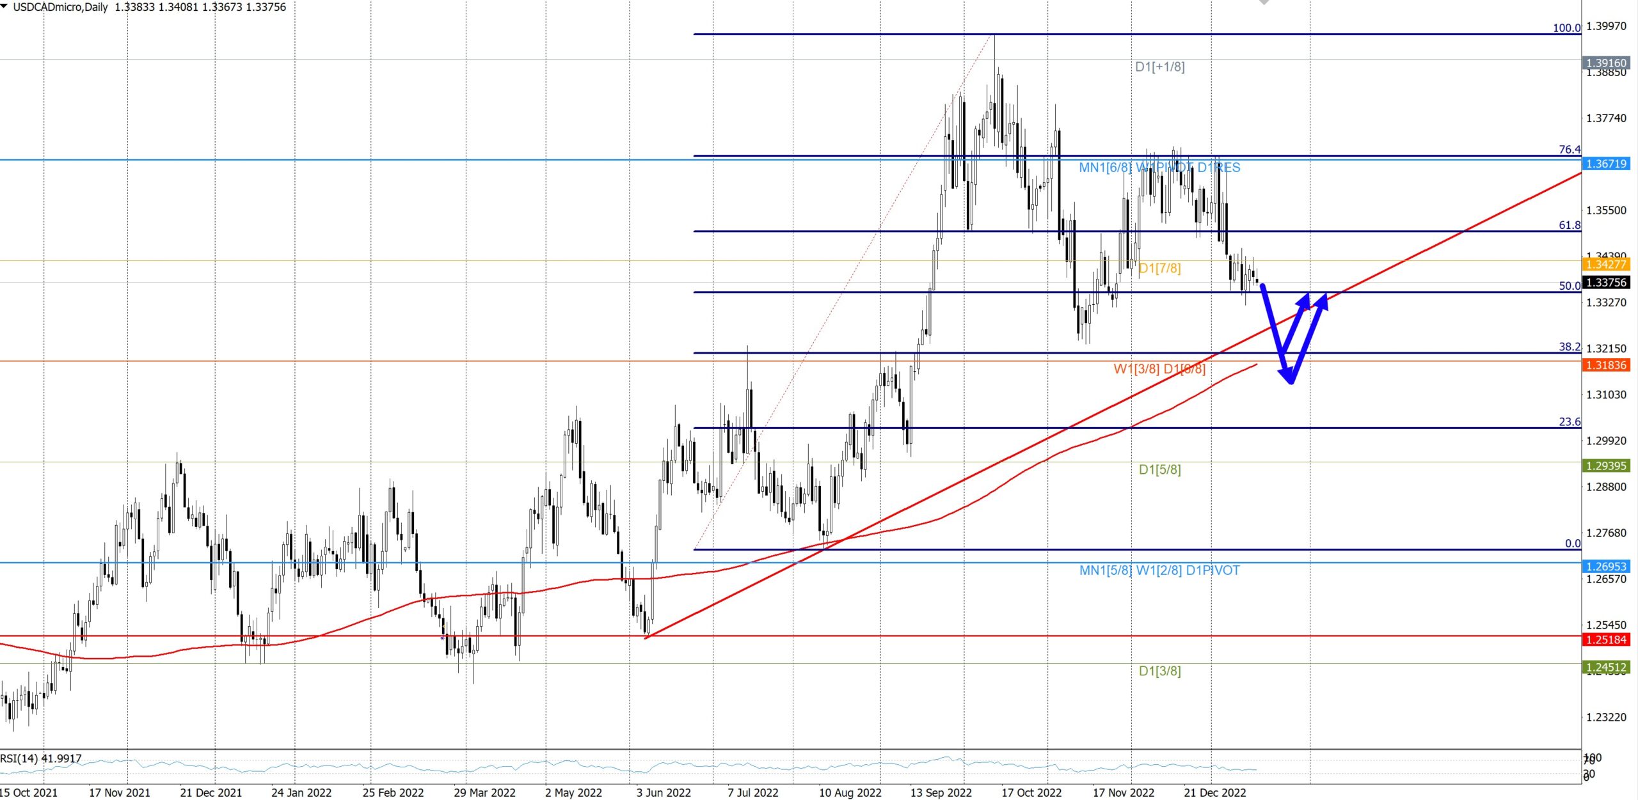Click the green 1.29395 price tag
The height and width of the screenshot is (800, 1638).
(1606, 466)
